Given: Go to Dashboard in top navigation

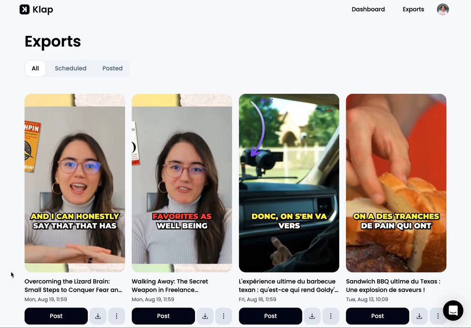Looking at the screenshot, I should 368,9.
